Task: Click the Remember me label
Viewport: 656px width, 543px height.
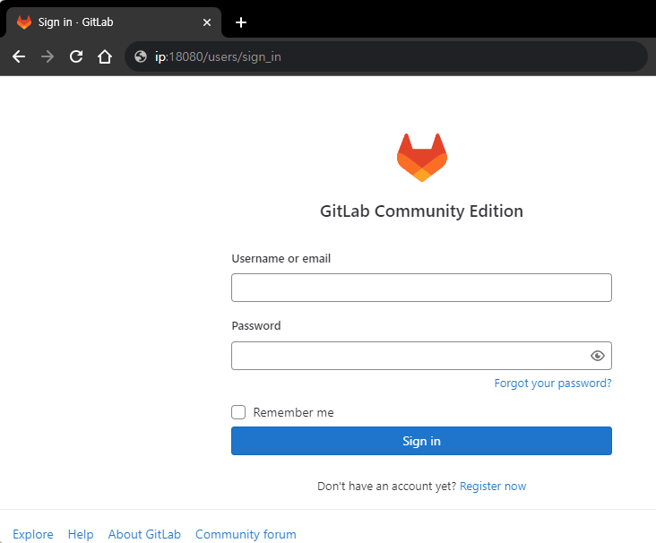Action: pos(293,412)
